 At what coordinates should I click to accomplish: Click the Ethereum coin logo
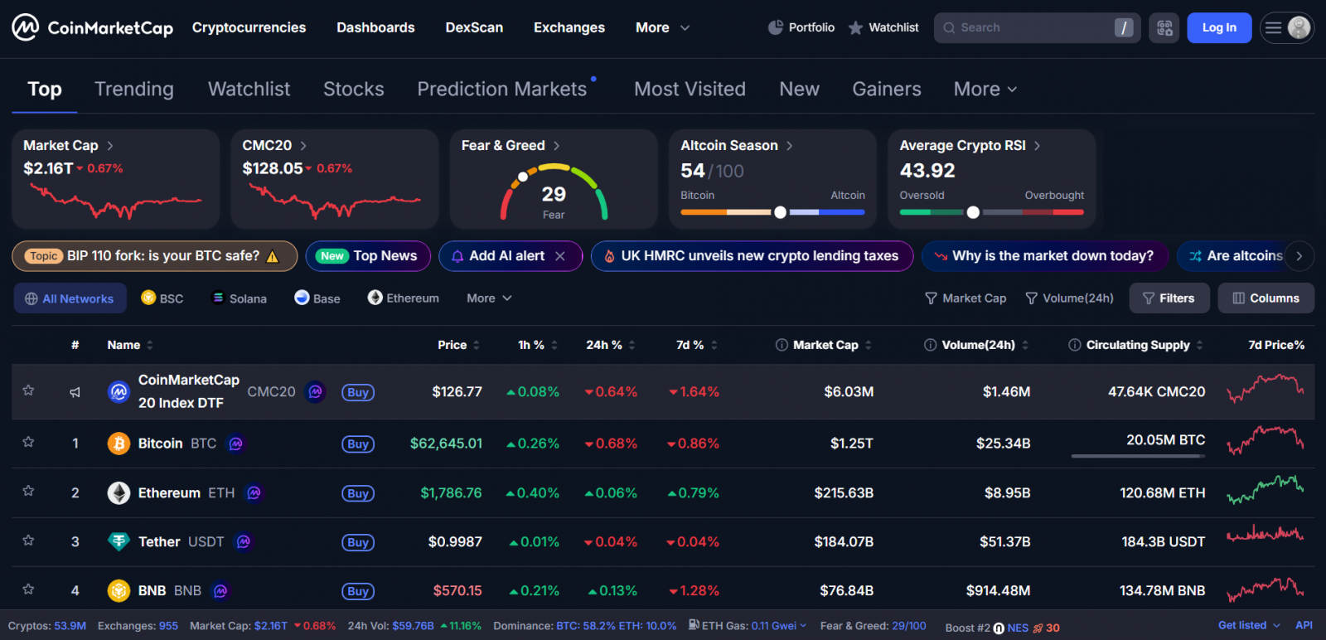(119, 493)
